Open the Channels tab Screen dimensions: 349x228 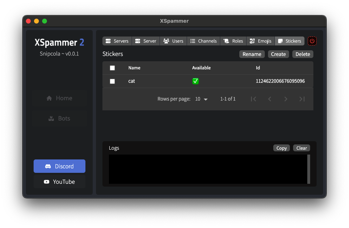pos(203,41)
